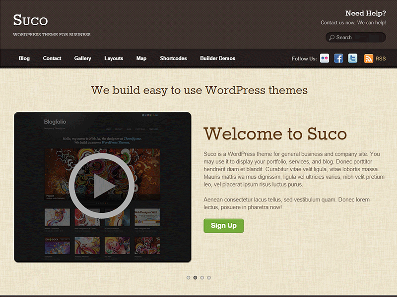Play the Blogfolio video preview
The width and height of the screenshot is (397, 297).
(102, 187)
